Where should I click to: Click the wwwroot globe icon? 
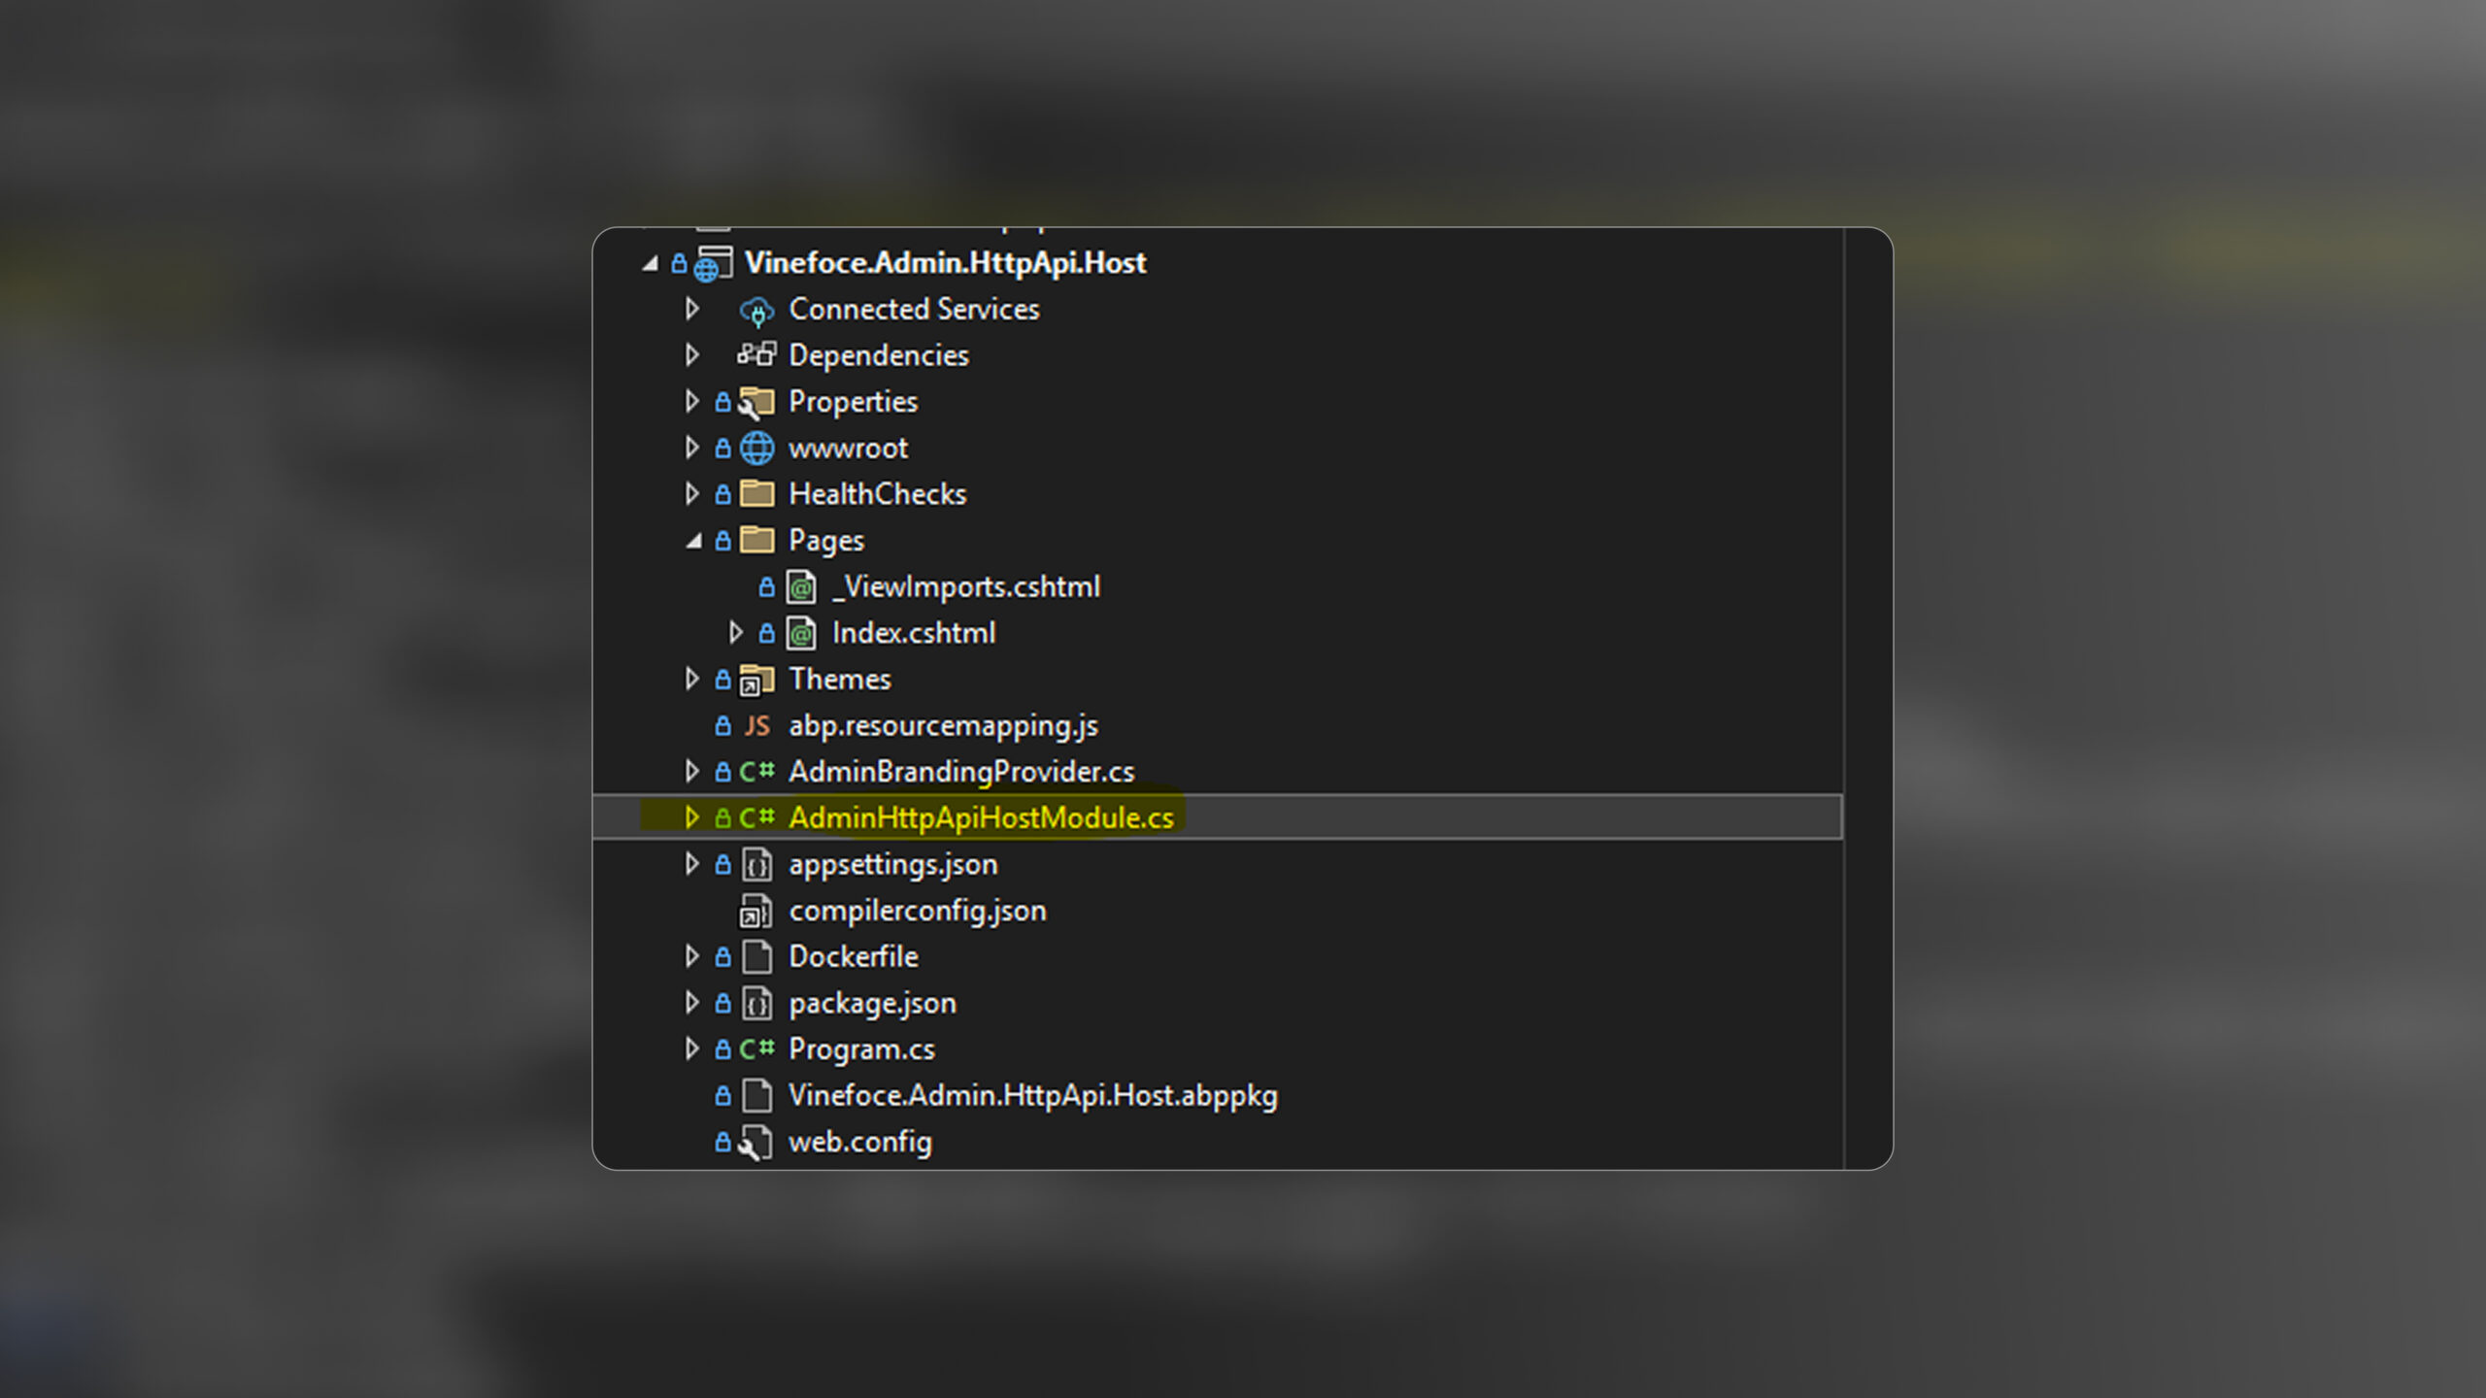pos(757,449)
